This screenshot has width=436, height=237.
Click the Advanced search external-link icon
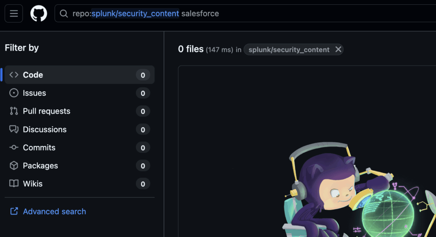pyautogui.click(x=14, y=211)
